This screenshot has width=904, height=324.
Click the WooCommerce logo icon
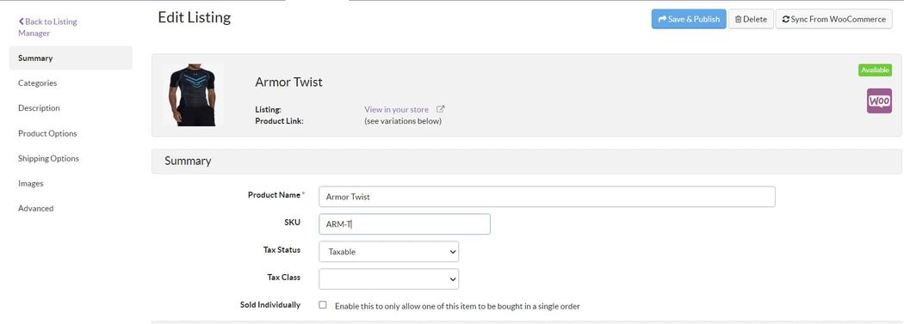(879, 101)
